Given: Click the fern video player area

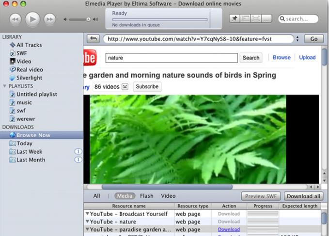Looking at the screenshot, I should pos(188,139).
